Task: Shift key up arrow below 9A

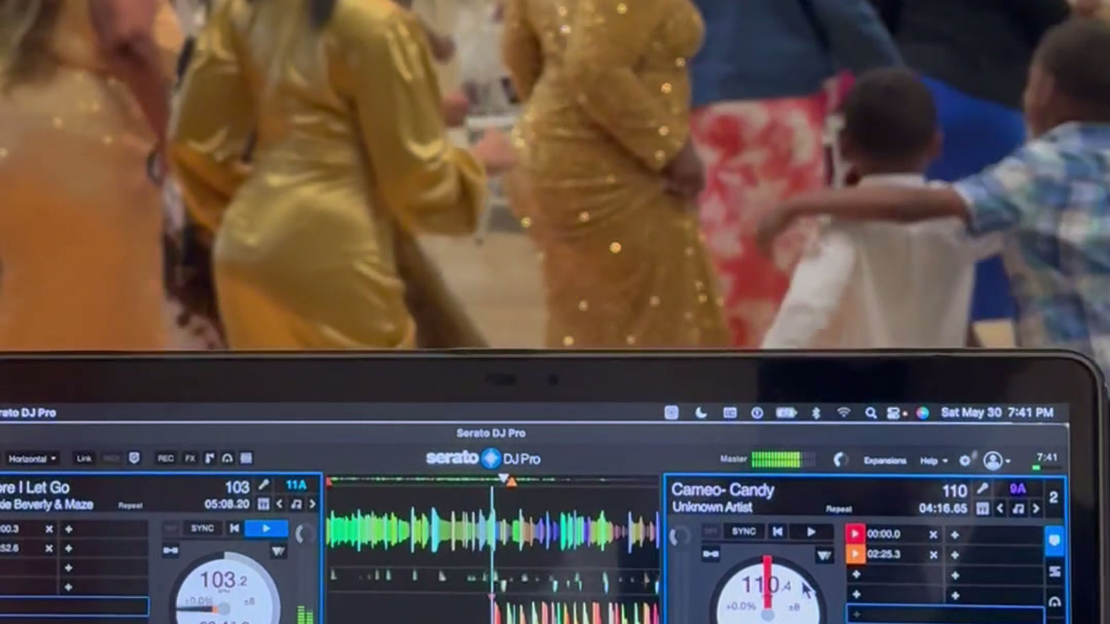Action: click(1036, 509)
